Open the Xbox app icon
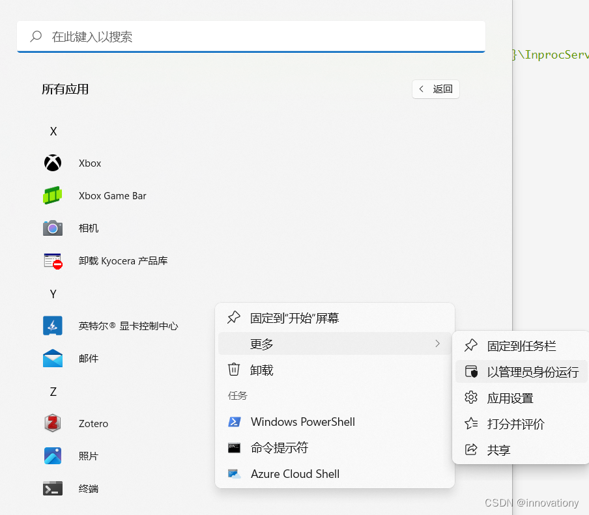Image resolution: width=589 pixels, height=515 pixels. (53, 163)
